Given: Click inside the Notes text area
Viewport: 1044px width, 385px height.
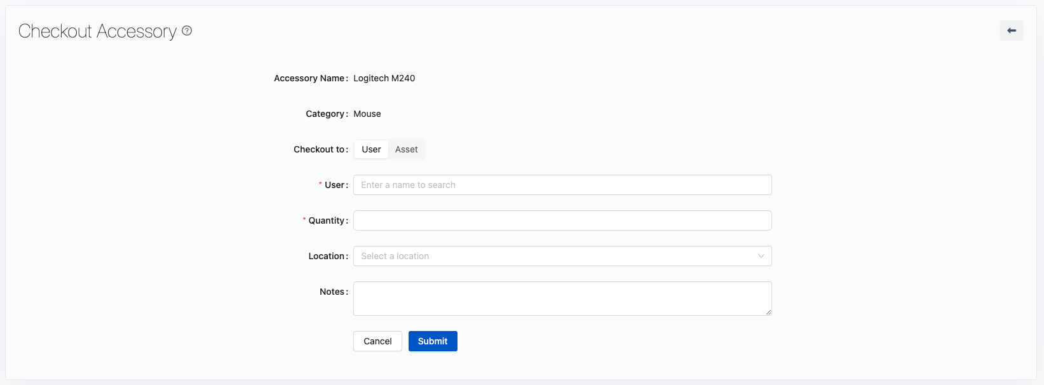Looking at the screenshot, I should tap(562, 298).
